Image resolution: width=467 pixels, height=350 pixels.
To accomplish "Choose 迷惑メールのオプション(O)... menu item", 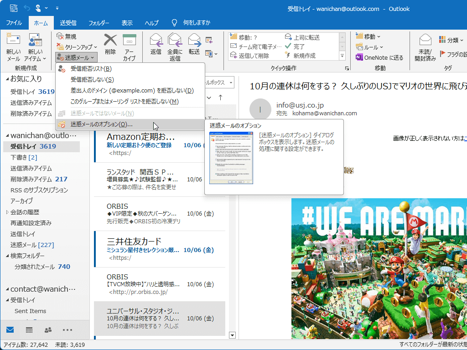I will pyautogui.click(x=130, y=124).
